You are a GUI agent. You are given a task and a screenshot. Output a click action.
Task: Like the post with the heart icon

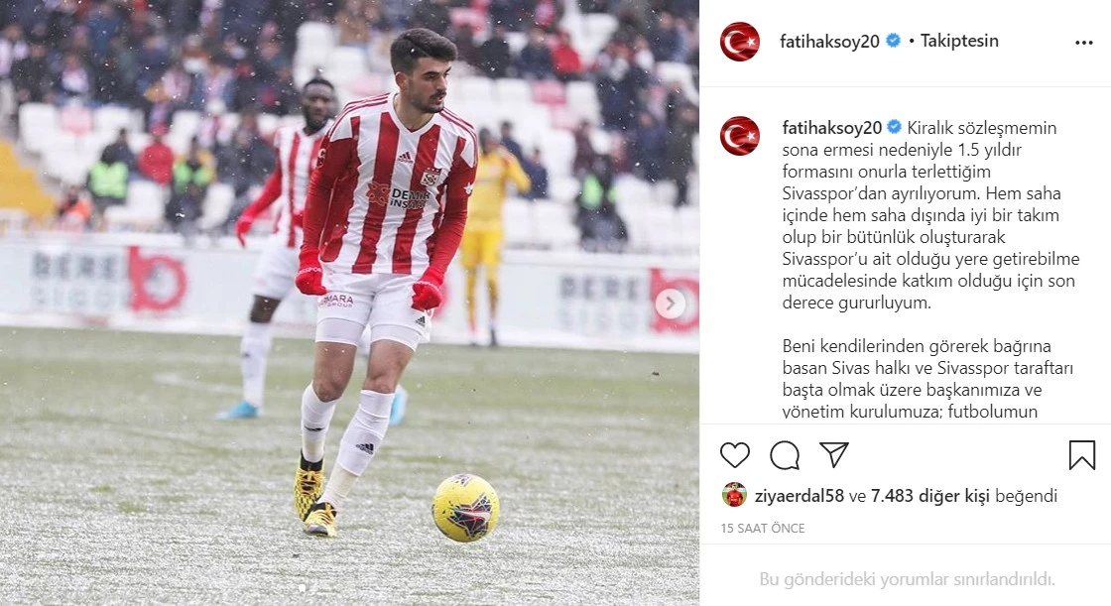(735, 455)
